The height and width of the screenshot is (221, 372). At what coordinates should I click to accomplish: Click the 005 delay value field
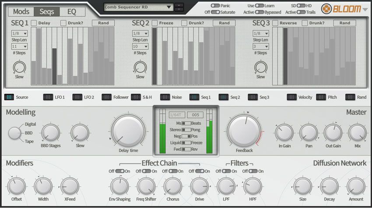click(195, 115)
